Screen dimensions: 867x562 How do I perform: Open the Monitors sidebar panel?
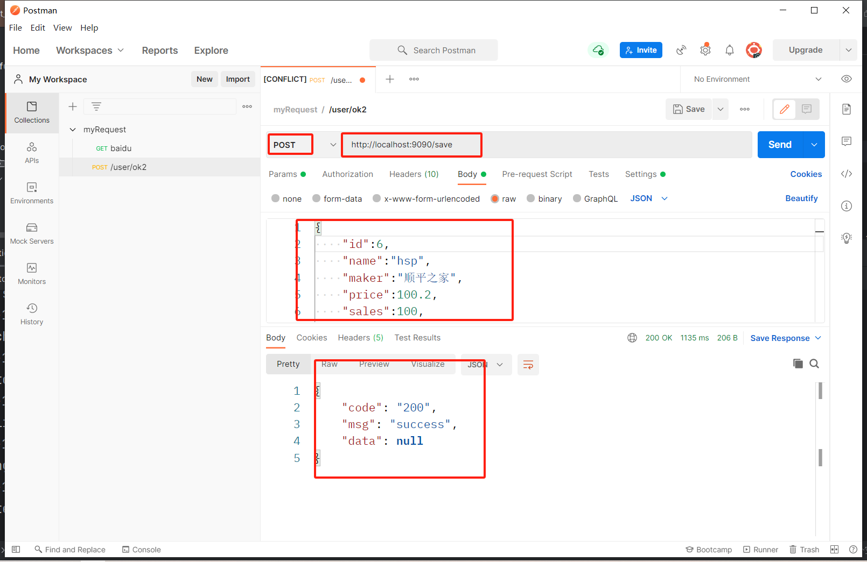(32, 274)
